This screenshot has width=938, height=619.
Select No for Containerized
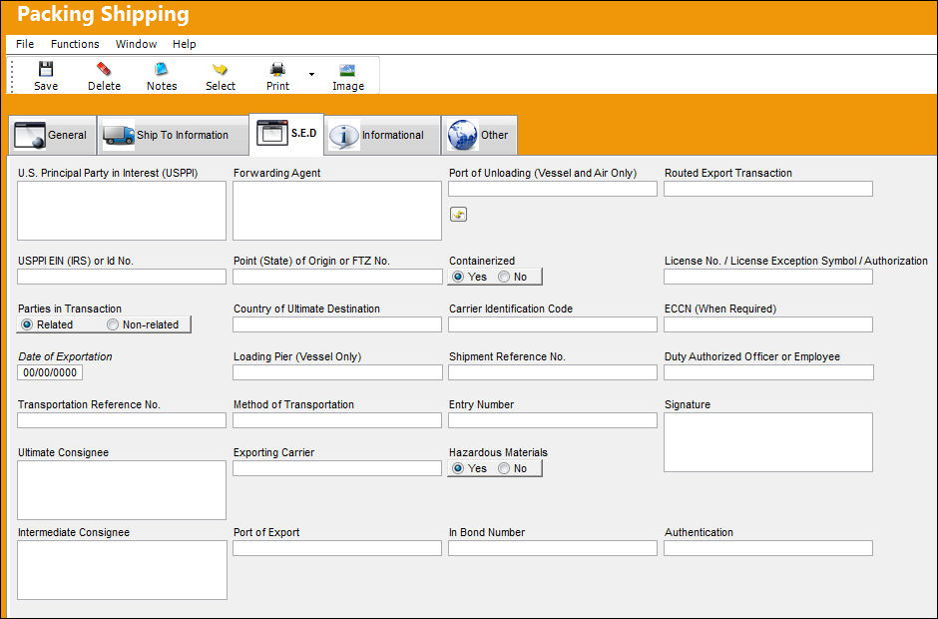[x=504, y=277]
